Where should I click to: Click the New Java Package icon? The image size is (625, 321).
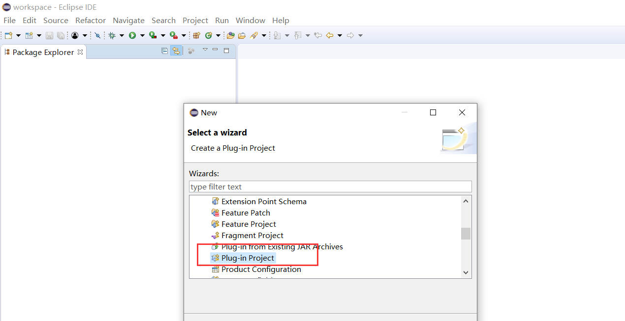click(x=196, y=35)
